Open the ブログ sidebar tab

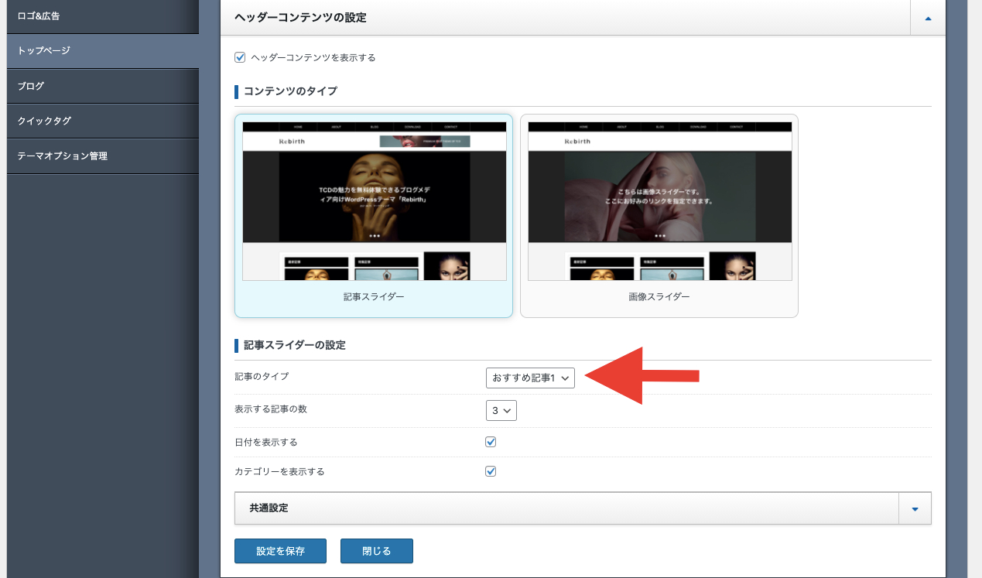tap(103, 86)
